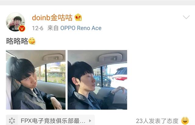Open left car photo thumbnail
This screenshot has width=195, height=125.
pyautogui.click(x=36, y=80)
